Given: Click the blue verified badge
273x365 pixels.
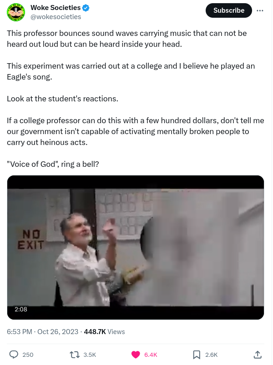Looking at the screenshot, I should point(86,8).
